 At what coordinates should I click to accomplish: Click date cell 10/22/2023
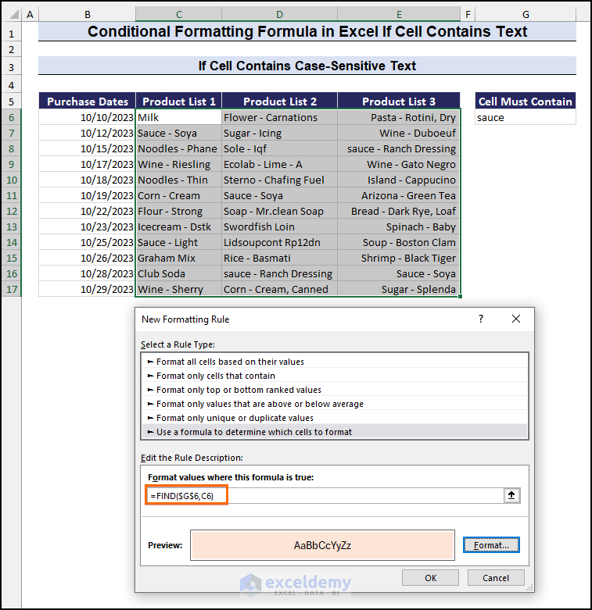coord(88,211)
